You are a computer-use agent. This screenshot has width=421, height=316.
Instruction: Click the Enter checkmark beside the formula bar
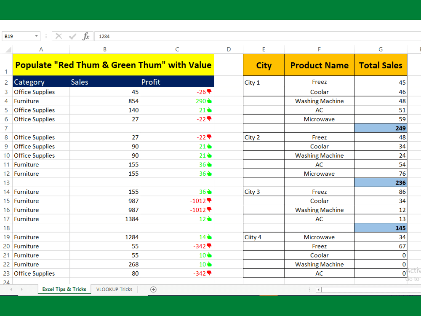pos(72,36)
